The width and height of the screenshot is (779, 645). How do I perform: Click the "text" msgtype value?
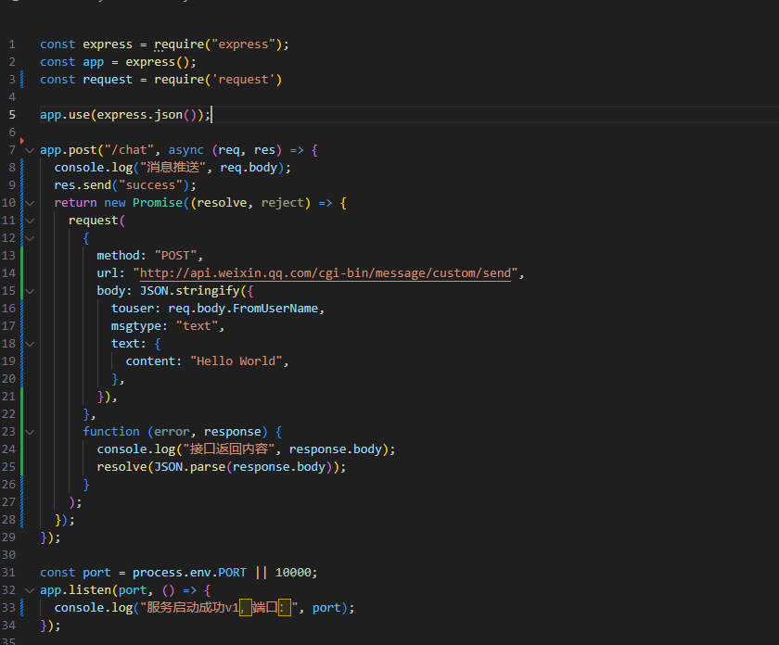(x=197, y=325)
